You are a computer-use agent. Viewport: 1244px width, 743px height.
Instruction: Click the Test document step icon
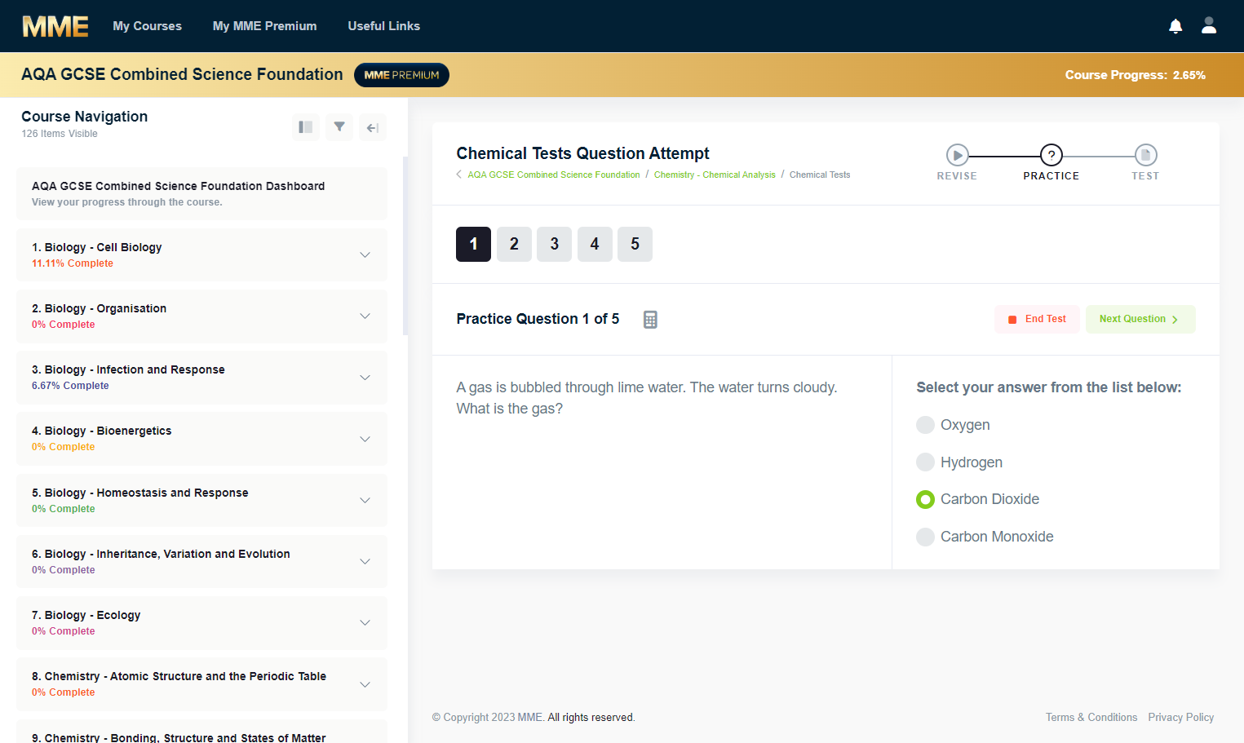(x=1145, y=155)
